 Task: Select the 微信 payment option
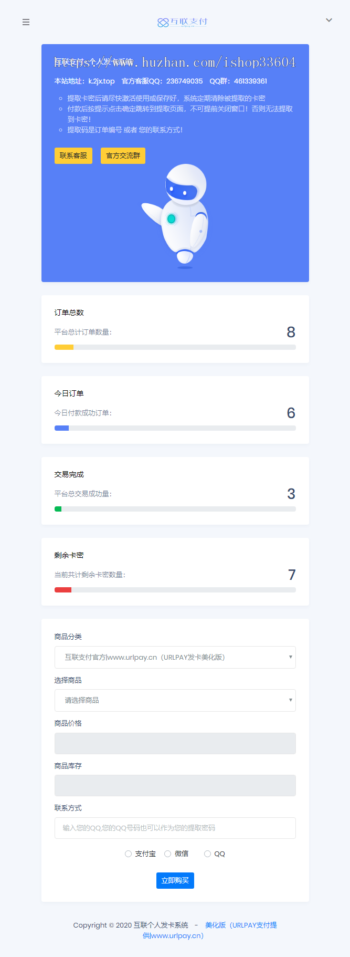(167, 854)
